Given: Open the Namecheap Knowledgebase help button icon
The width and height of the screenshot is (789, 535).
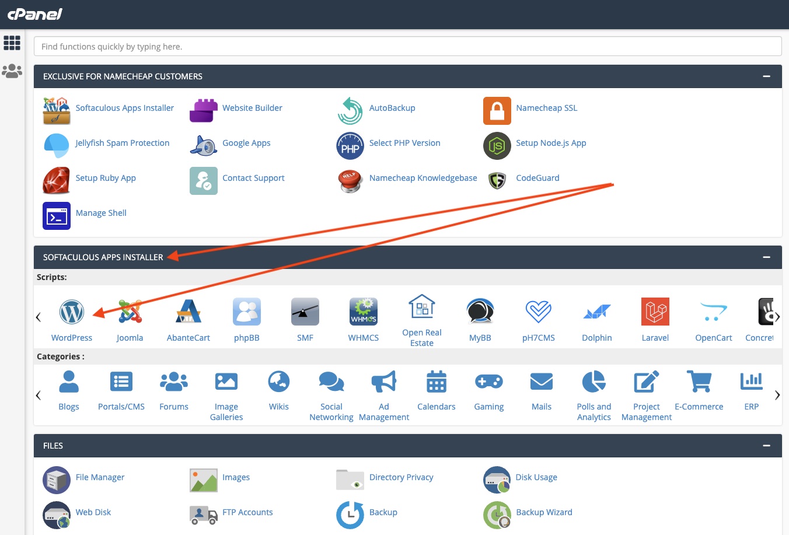Looking at the screenshot, I should [x=350, y=181].
